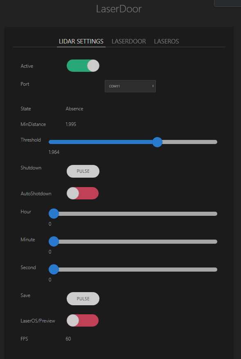Click the dropdown arrows on Port selector
The width and height of the screenshot is (241, 359).
(x=153, y=86)
